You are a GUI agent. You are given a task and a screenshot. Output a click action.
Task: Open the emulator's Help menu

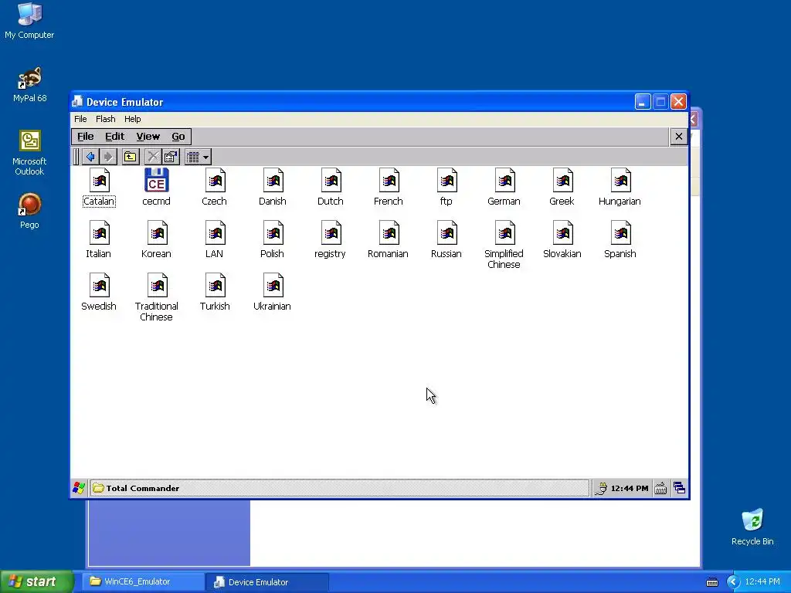tap(133, 119)
